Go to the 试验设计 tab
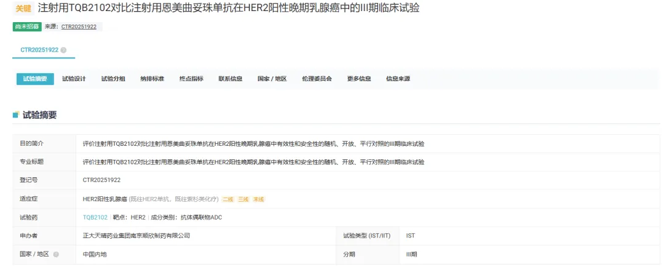The height and width of the screenshot is (267, 664). tap(74, 79)
